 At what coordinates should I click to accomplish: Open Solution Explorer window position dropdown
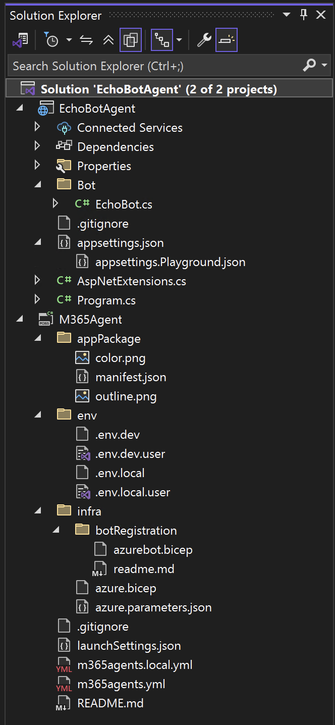coord(286,15)
